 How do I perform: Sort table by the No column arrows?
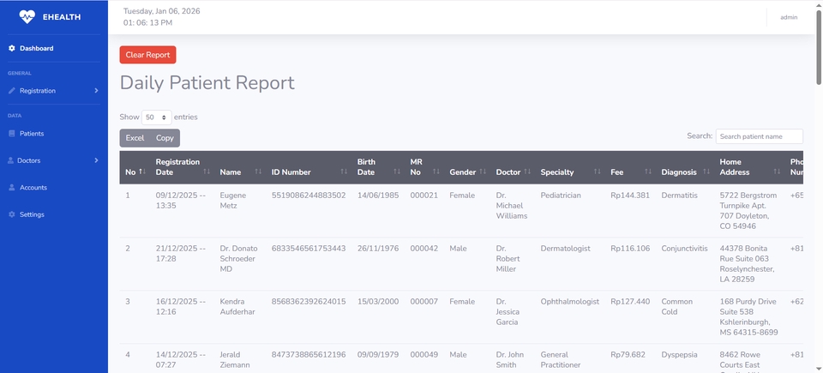pyautogui.click(x=142, y=172)
